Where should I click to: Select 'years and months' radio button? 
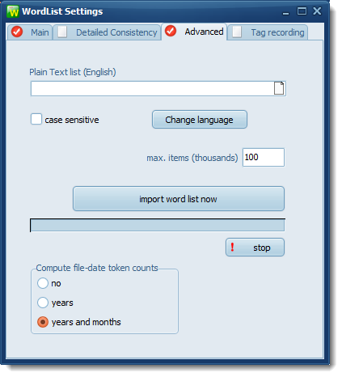coord(43,322)
